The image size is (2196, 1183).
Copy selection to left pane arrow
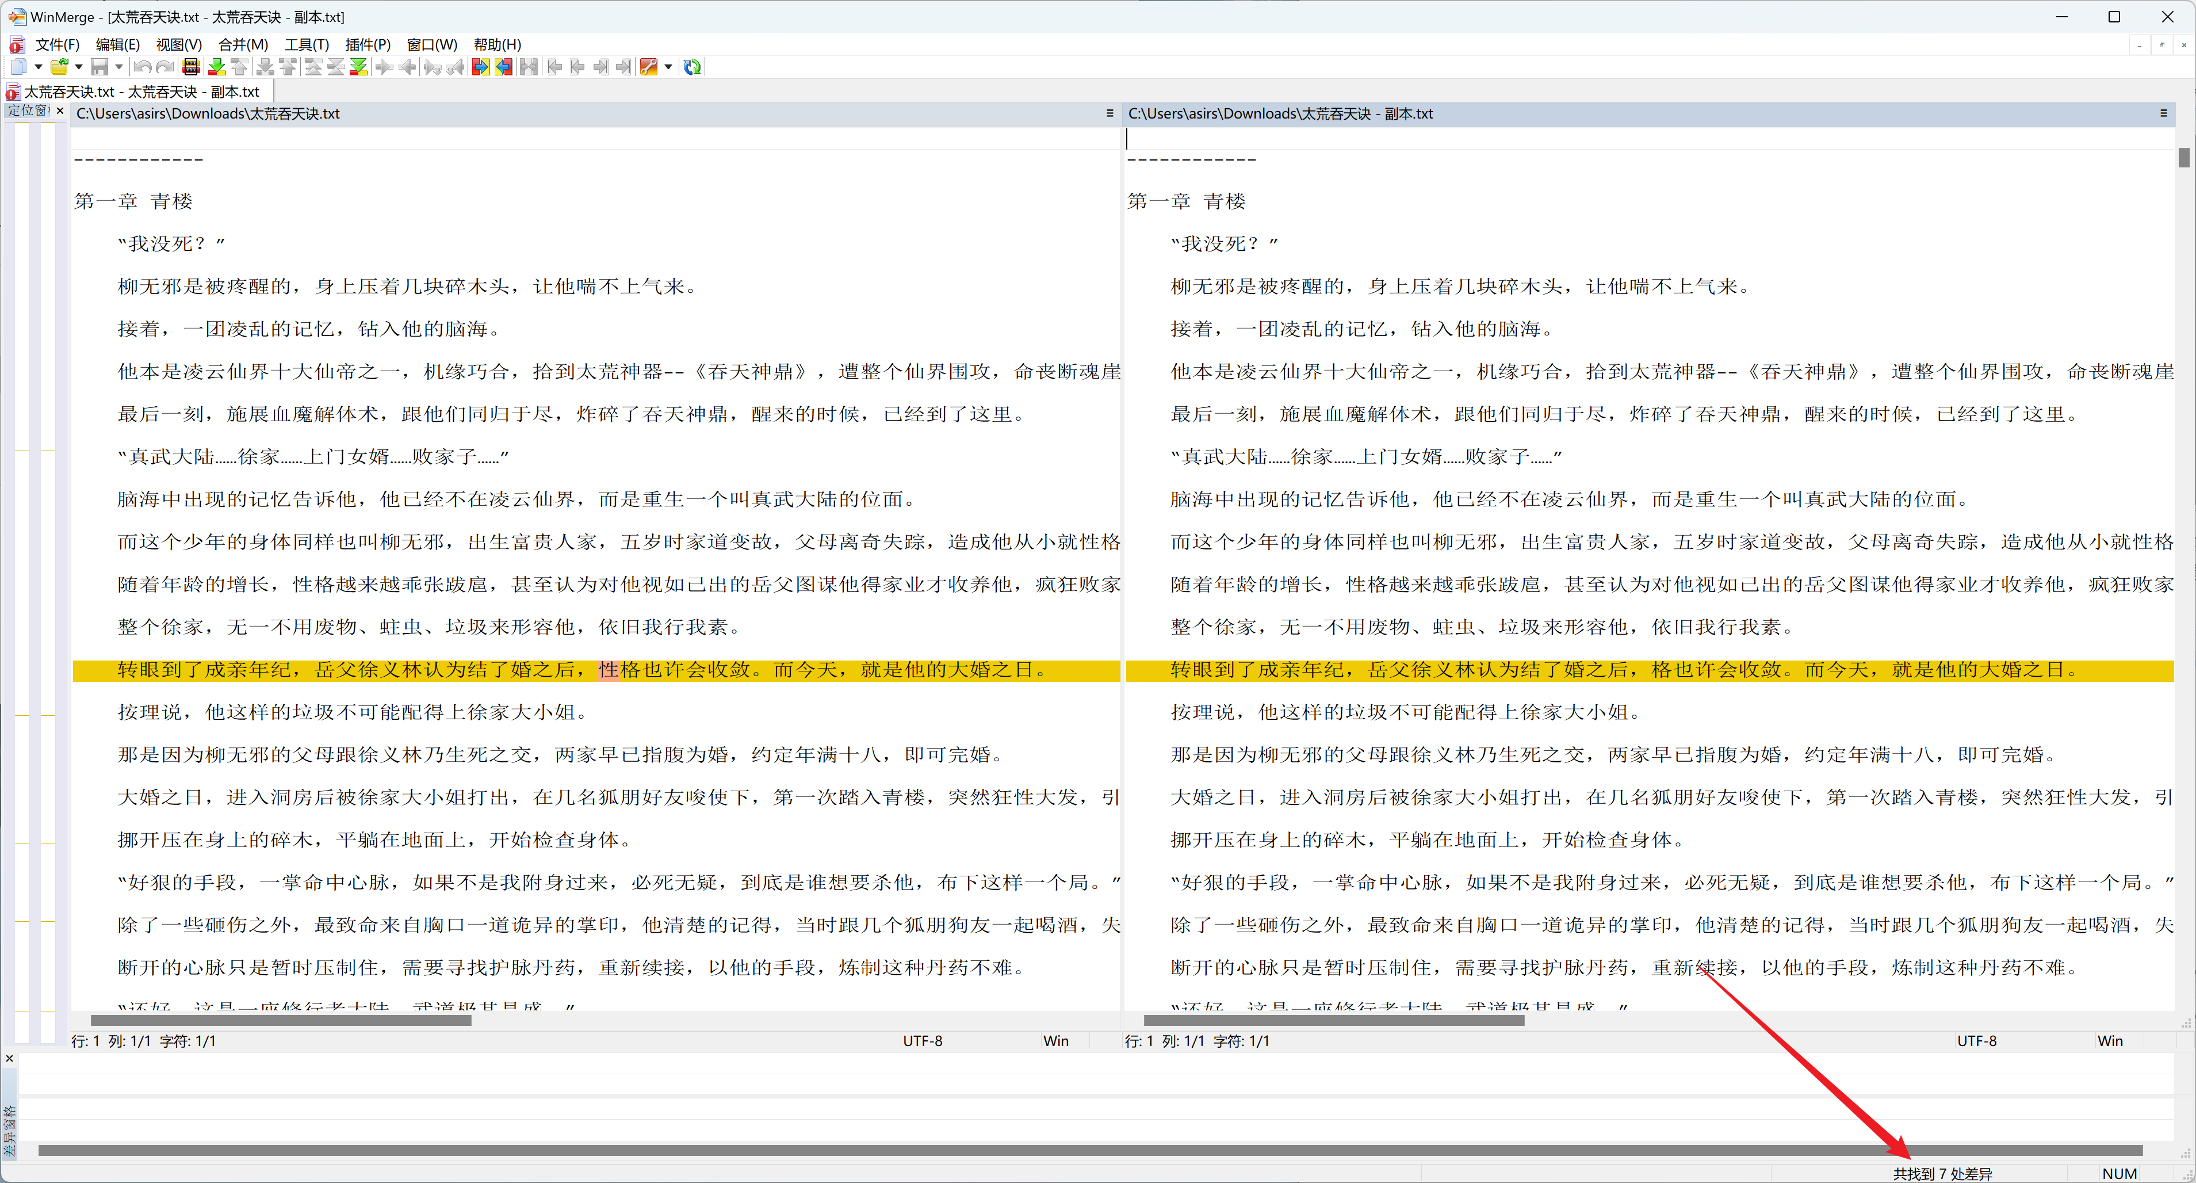pos(407,67)
